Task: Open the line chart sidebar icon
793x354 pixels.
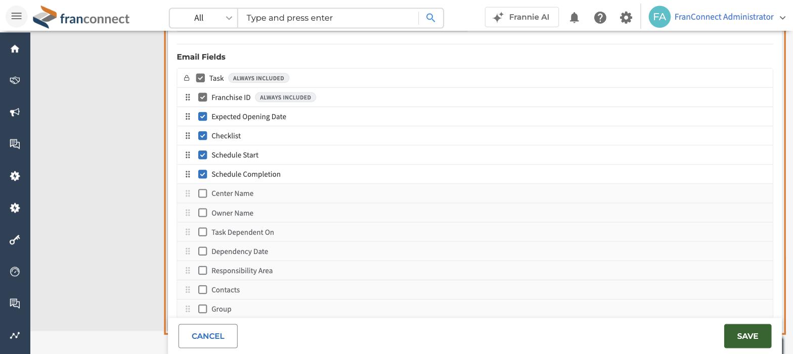Action: 15,335
